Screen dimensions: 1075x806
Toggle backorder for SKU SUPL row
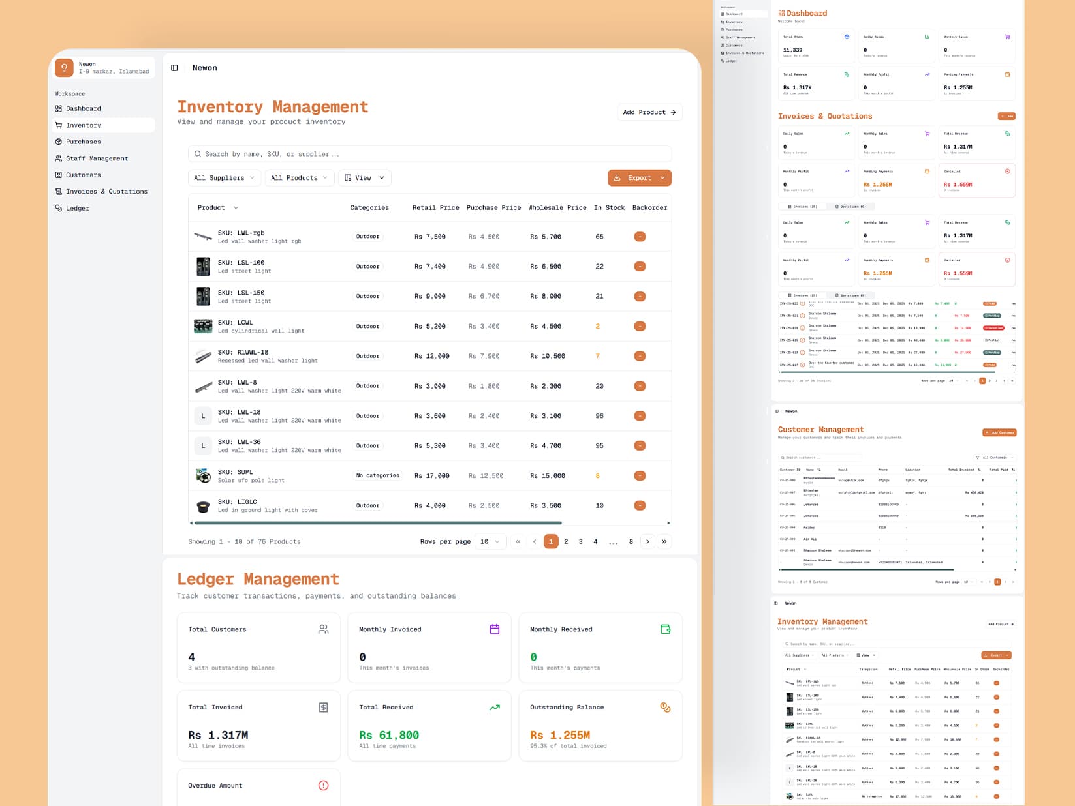click(x=640, y=476)
